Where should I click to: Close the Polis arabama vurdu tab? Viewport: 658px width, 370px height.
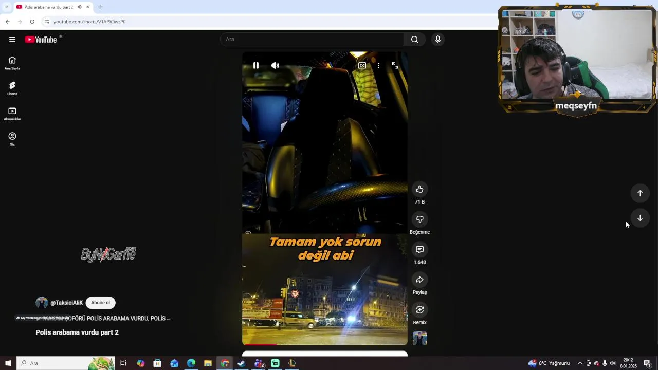tap(87, 7)
